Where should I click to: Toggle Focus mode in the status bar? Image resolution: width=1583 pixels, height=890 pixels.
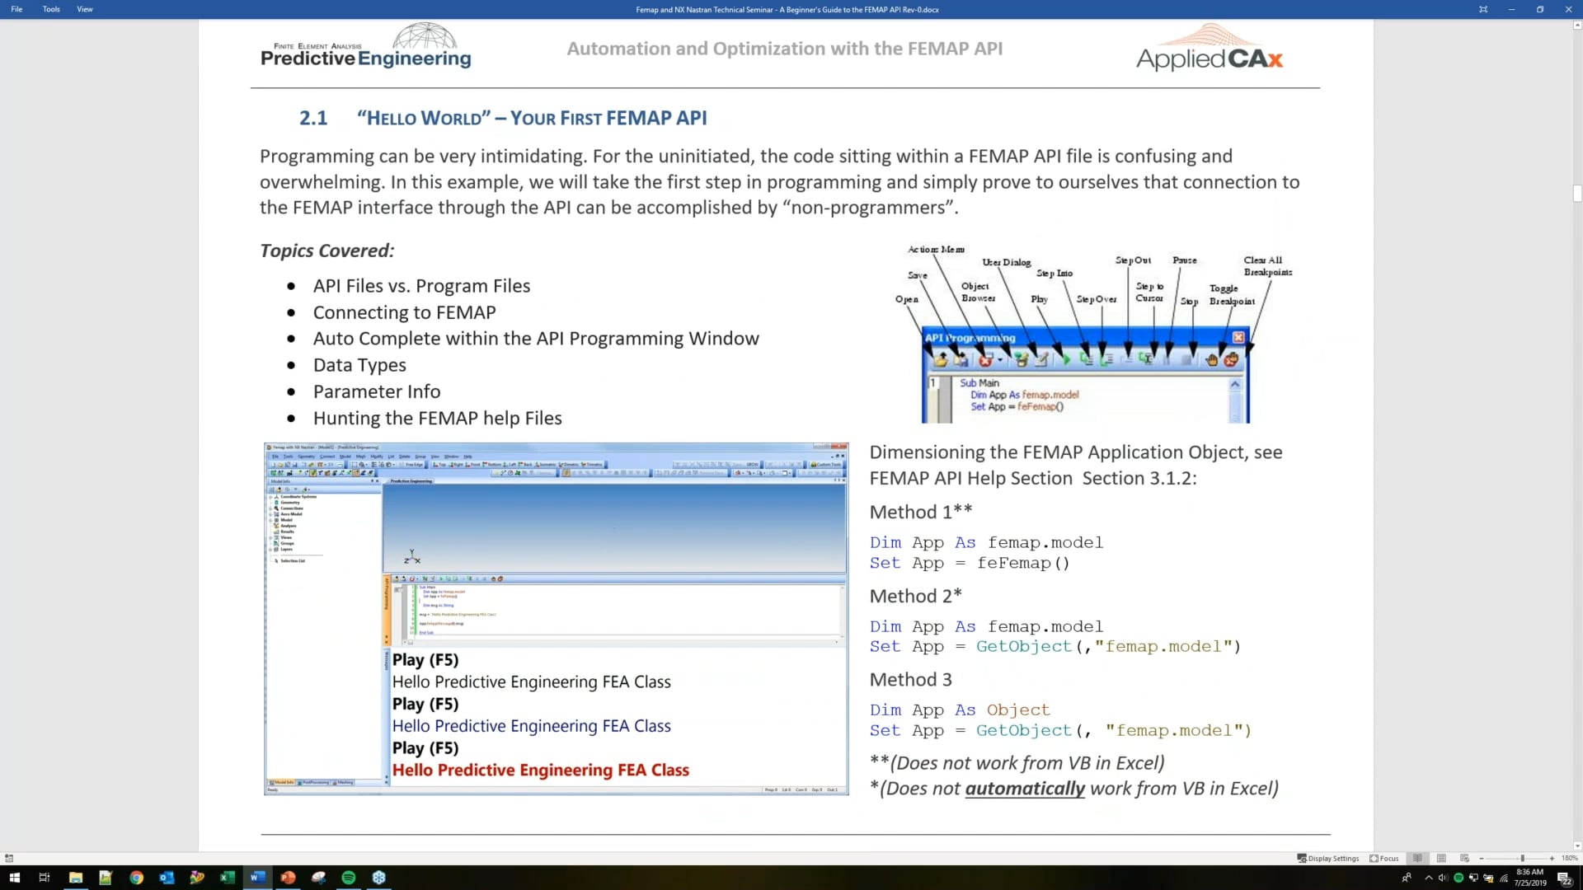pyautogui.click(x=1383, y=858)
